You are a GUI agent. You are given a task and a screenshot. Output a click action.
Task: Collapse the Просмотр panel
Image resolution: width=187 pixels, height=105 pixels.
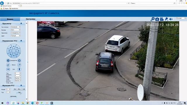pos(21,23)
